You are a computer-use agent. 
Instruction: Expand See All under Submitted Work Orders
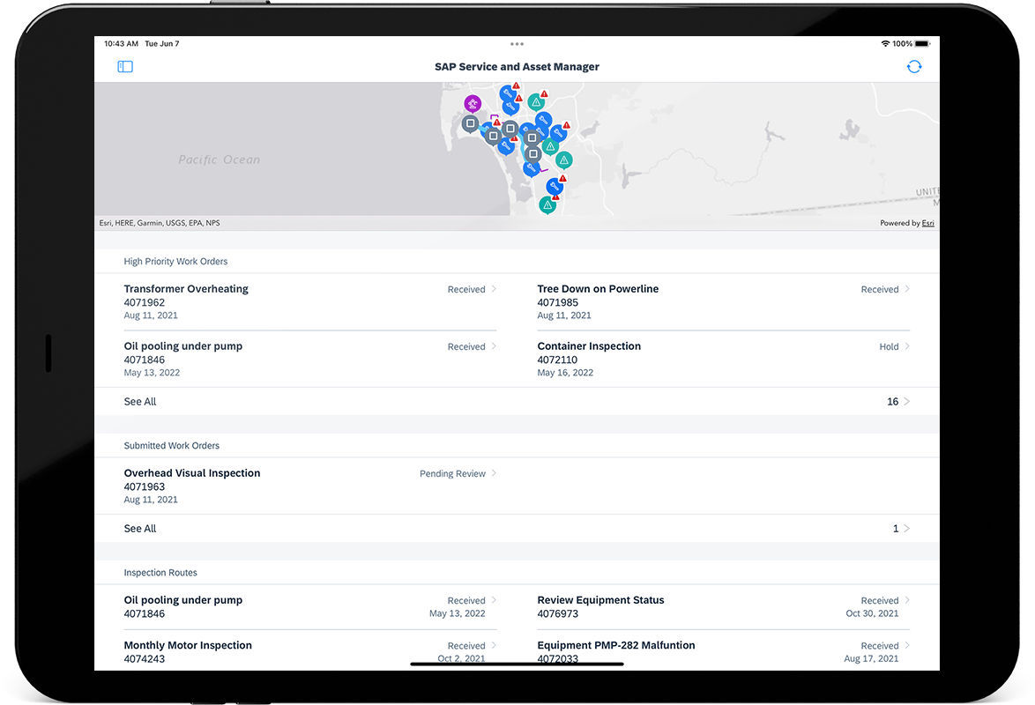pos(139,528)
